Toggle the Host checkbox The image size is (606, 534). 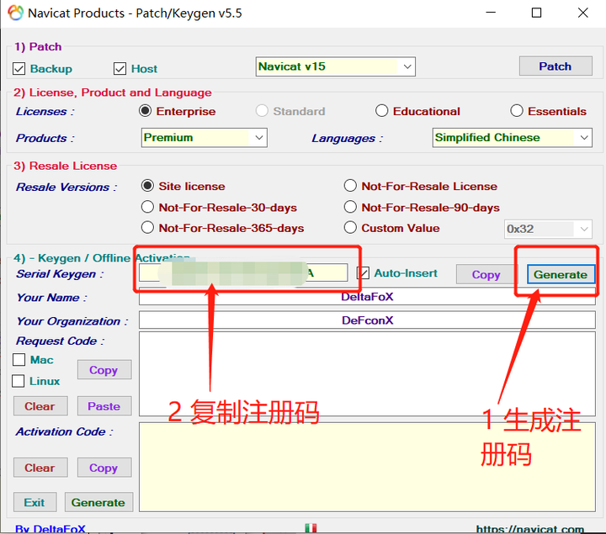click(120, 69)
